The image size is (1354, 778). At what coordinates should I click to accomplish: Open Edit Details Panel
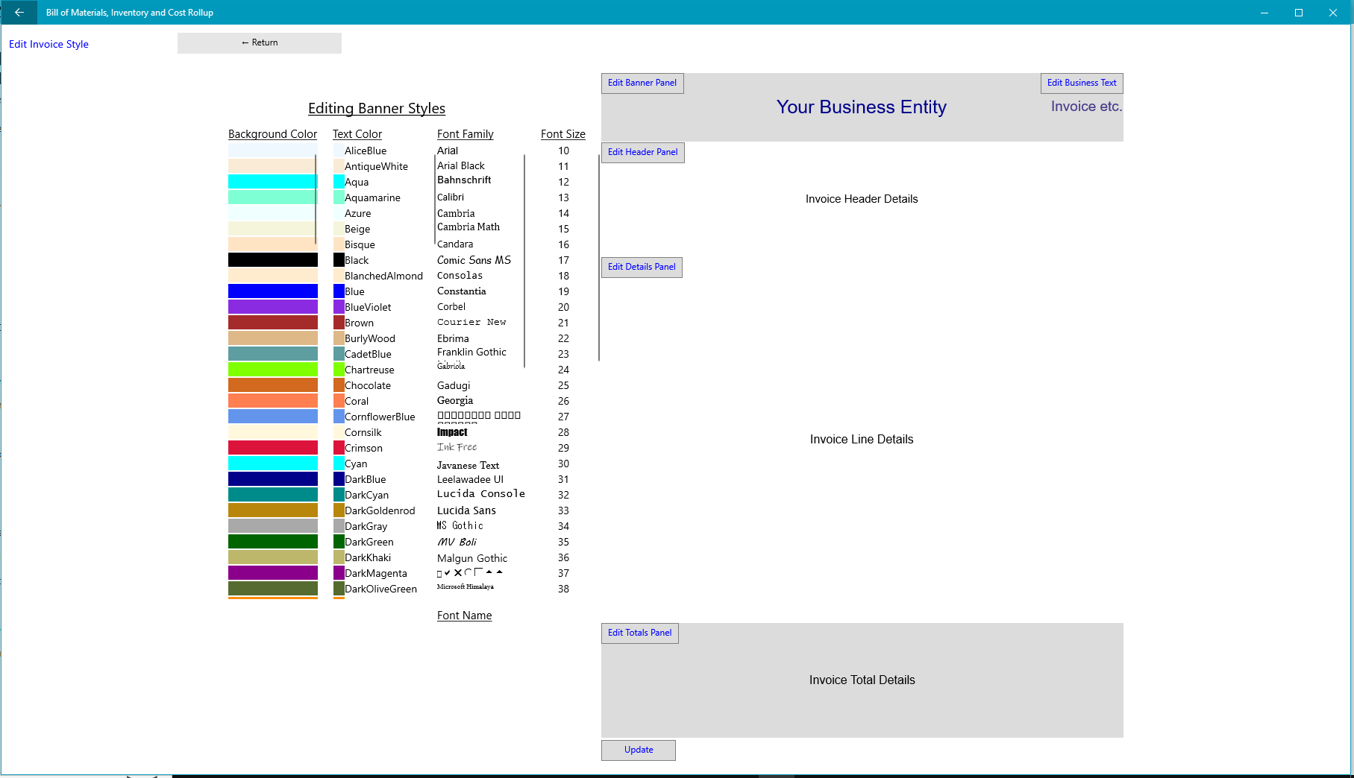(x=642, y=267)
